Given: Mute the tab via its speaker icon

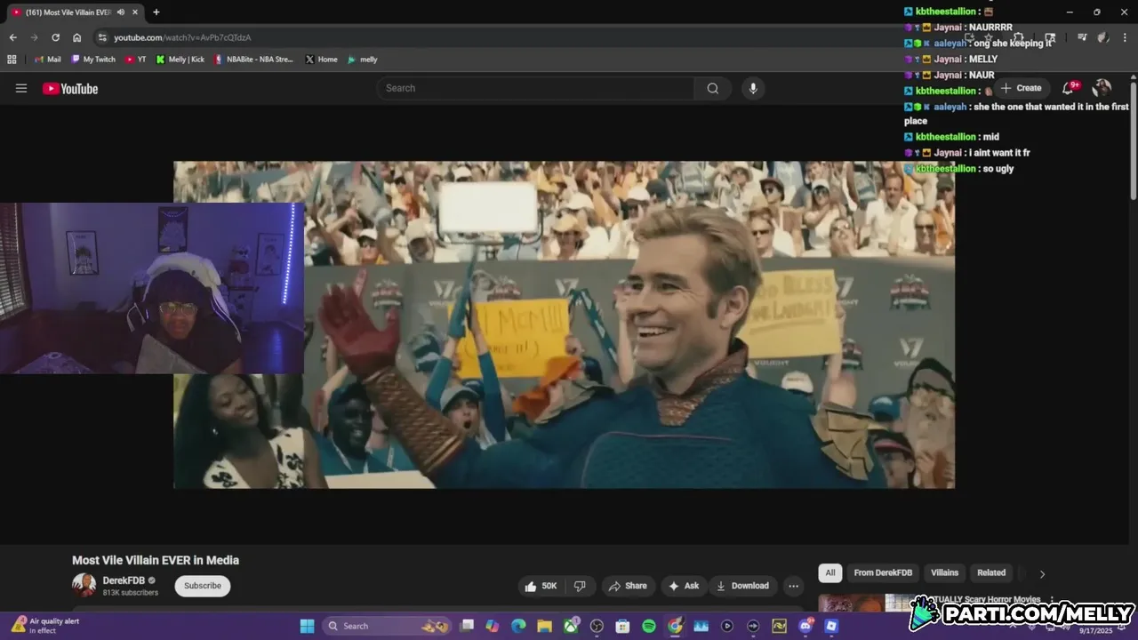Looking at the screenshot, I should (121, 12).
